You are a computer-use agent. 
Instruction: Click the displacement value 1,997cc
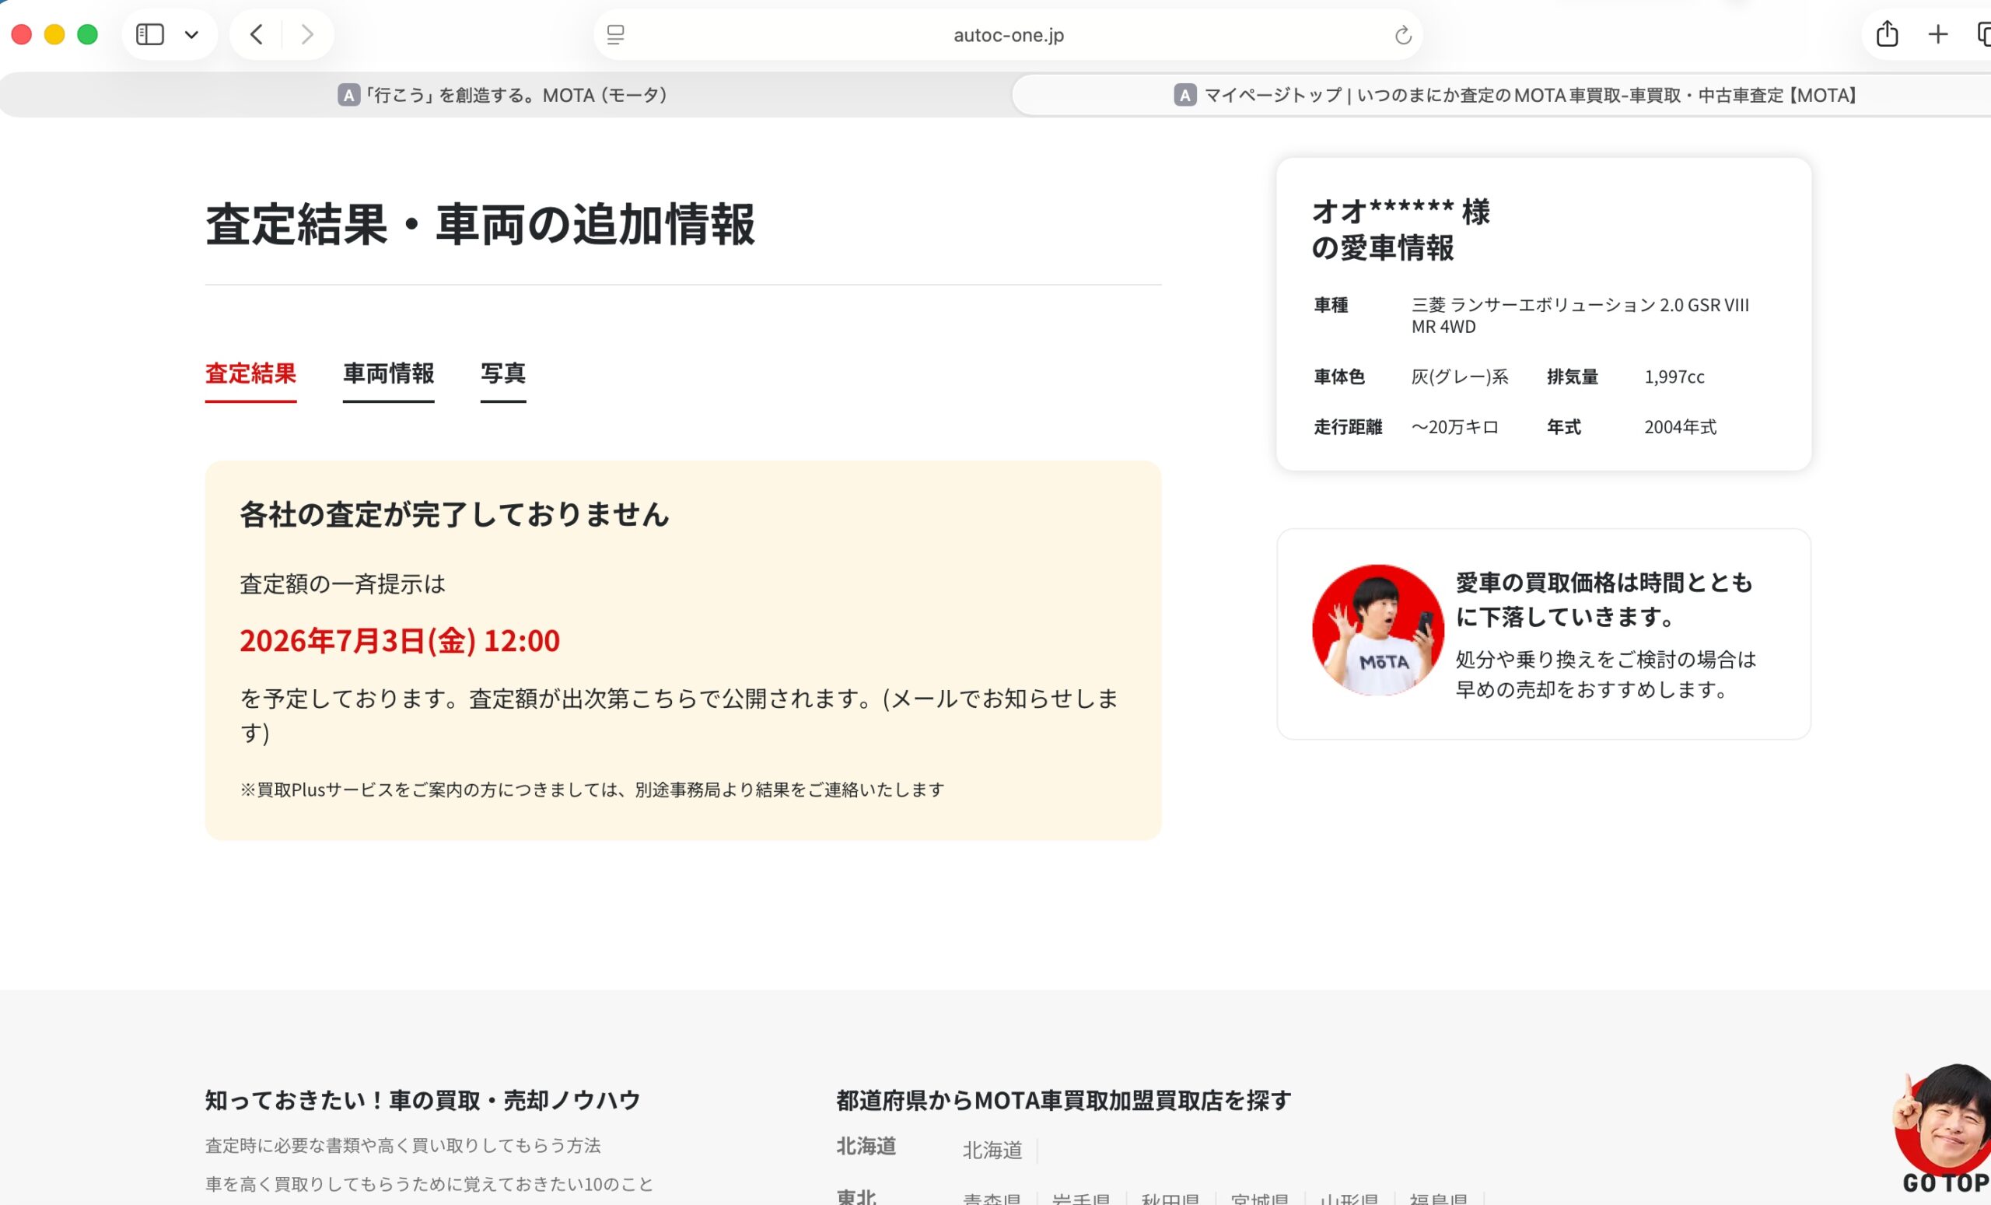pyautogui.click(x=1674, y=377)
